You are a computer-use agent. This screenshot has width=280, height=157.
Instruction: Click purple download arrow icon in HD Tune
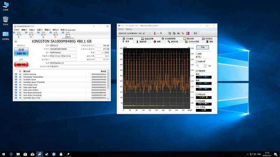188,33
